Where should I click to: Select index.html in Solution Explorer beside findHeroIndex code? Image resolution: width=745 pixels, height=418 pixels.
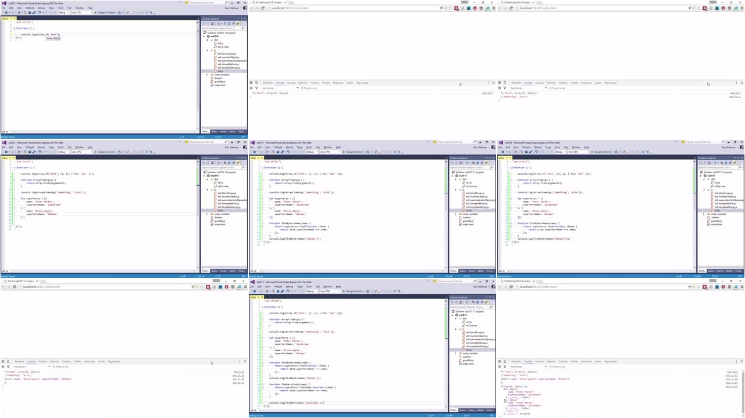pos(468,363)
